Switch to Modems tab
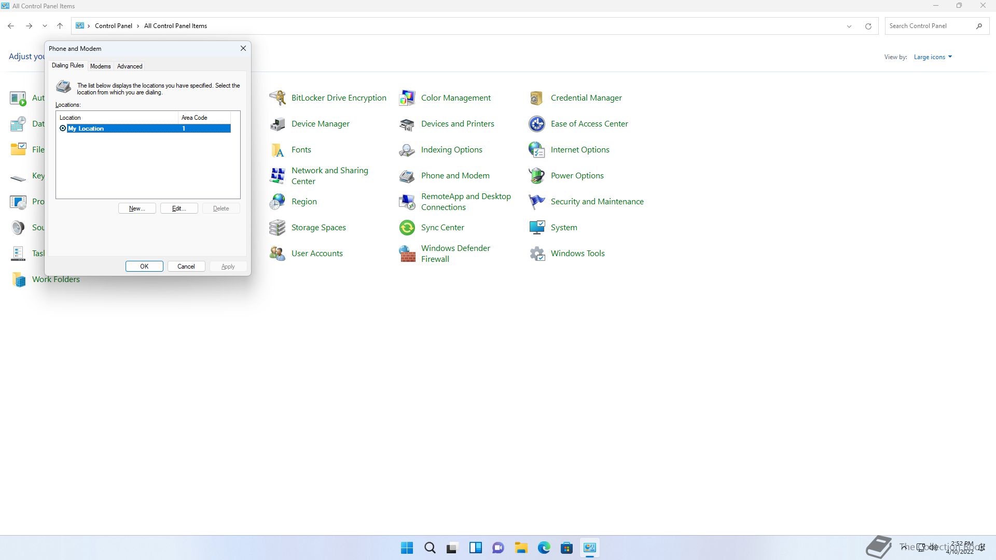996x560 pixels. point(100,66)
